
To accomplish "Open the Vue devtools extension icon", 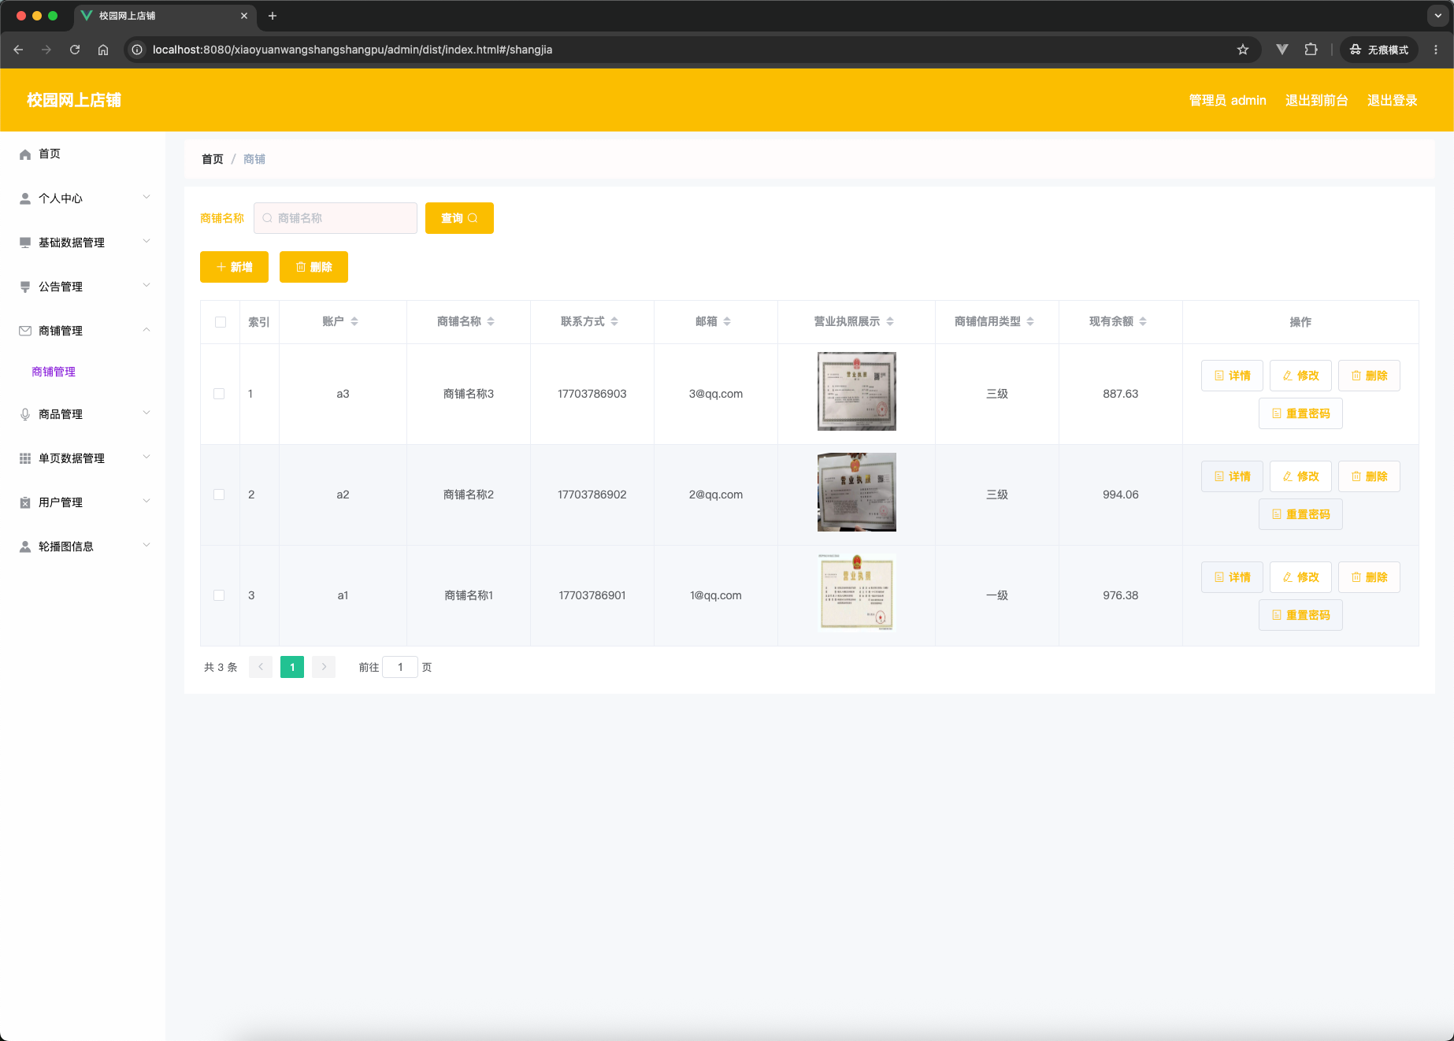I will pyautogui.click(x=1282, y=50).
